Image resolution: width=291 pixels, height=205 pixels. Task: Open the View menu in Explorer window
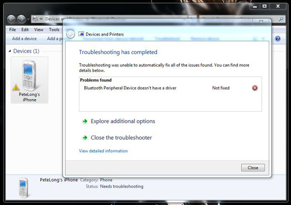coord(39,30)
